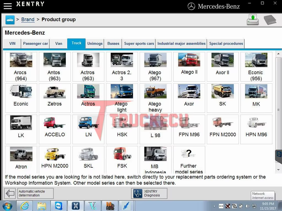Screen dimensions: 282x211
Task: Open the XENTRY hamburger menu
Action: point(8,6)
